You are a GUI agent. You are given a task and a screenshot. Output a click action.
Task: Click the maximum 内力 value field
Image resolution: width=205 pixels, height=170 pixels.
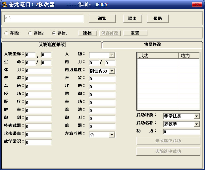point(110,63)
